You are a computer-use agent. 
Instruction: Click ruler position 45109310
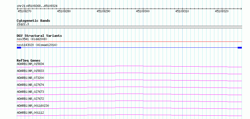pyautogui.click(x=182, y=11)
